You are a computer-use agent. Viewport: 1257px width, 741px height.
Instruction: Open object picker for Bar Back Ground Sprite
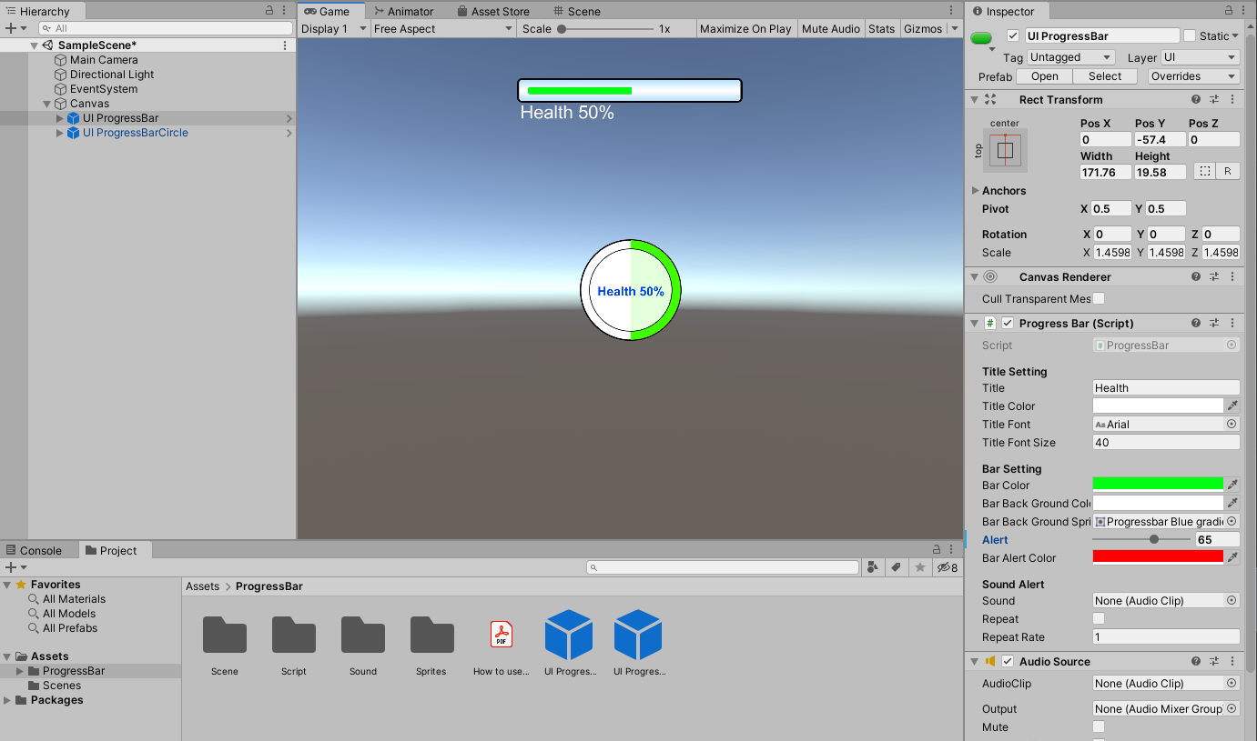click(x=1232, y=522)
